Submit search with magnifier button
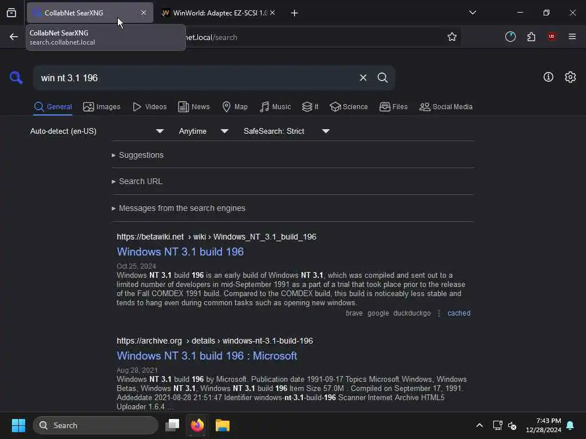This screenshot has width=586, height=439. tap(382, 78)
